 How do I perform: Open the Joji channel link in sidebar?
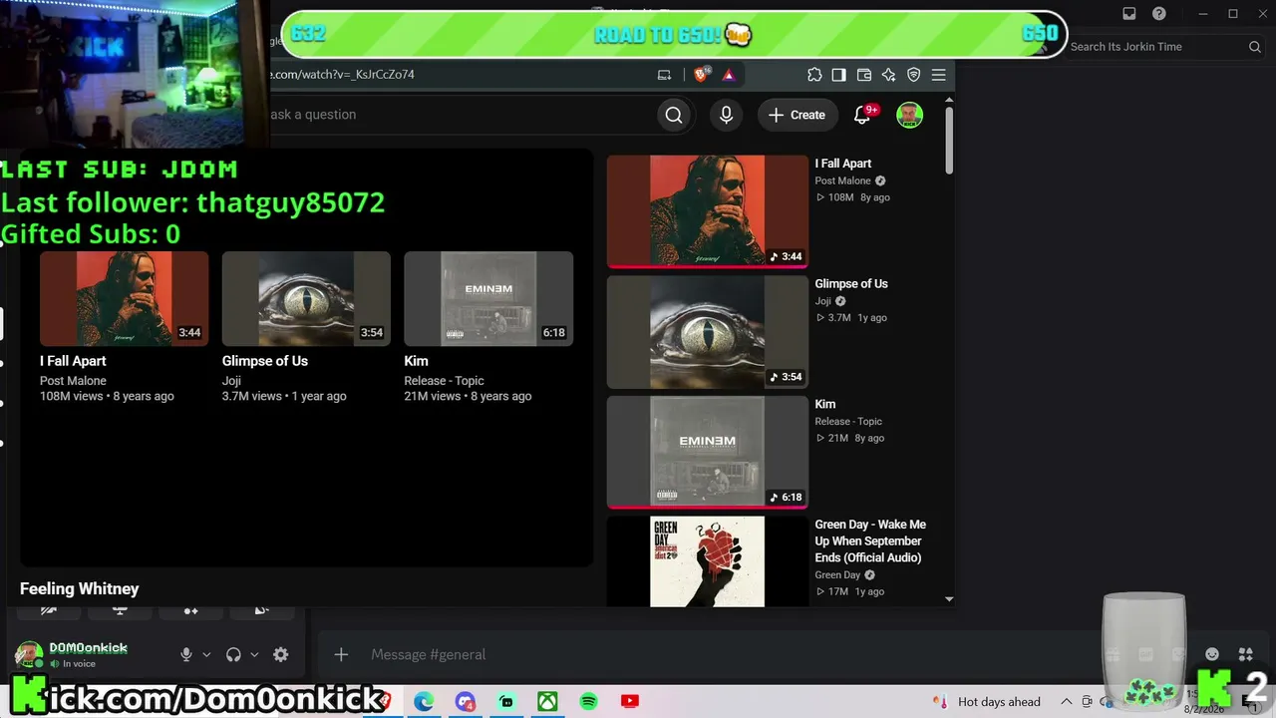823,301
